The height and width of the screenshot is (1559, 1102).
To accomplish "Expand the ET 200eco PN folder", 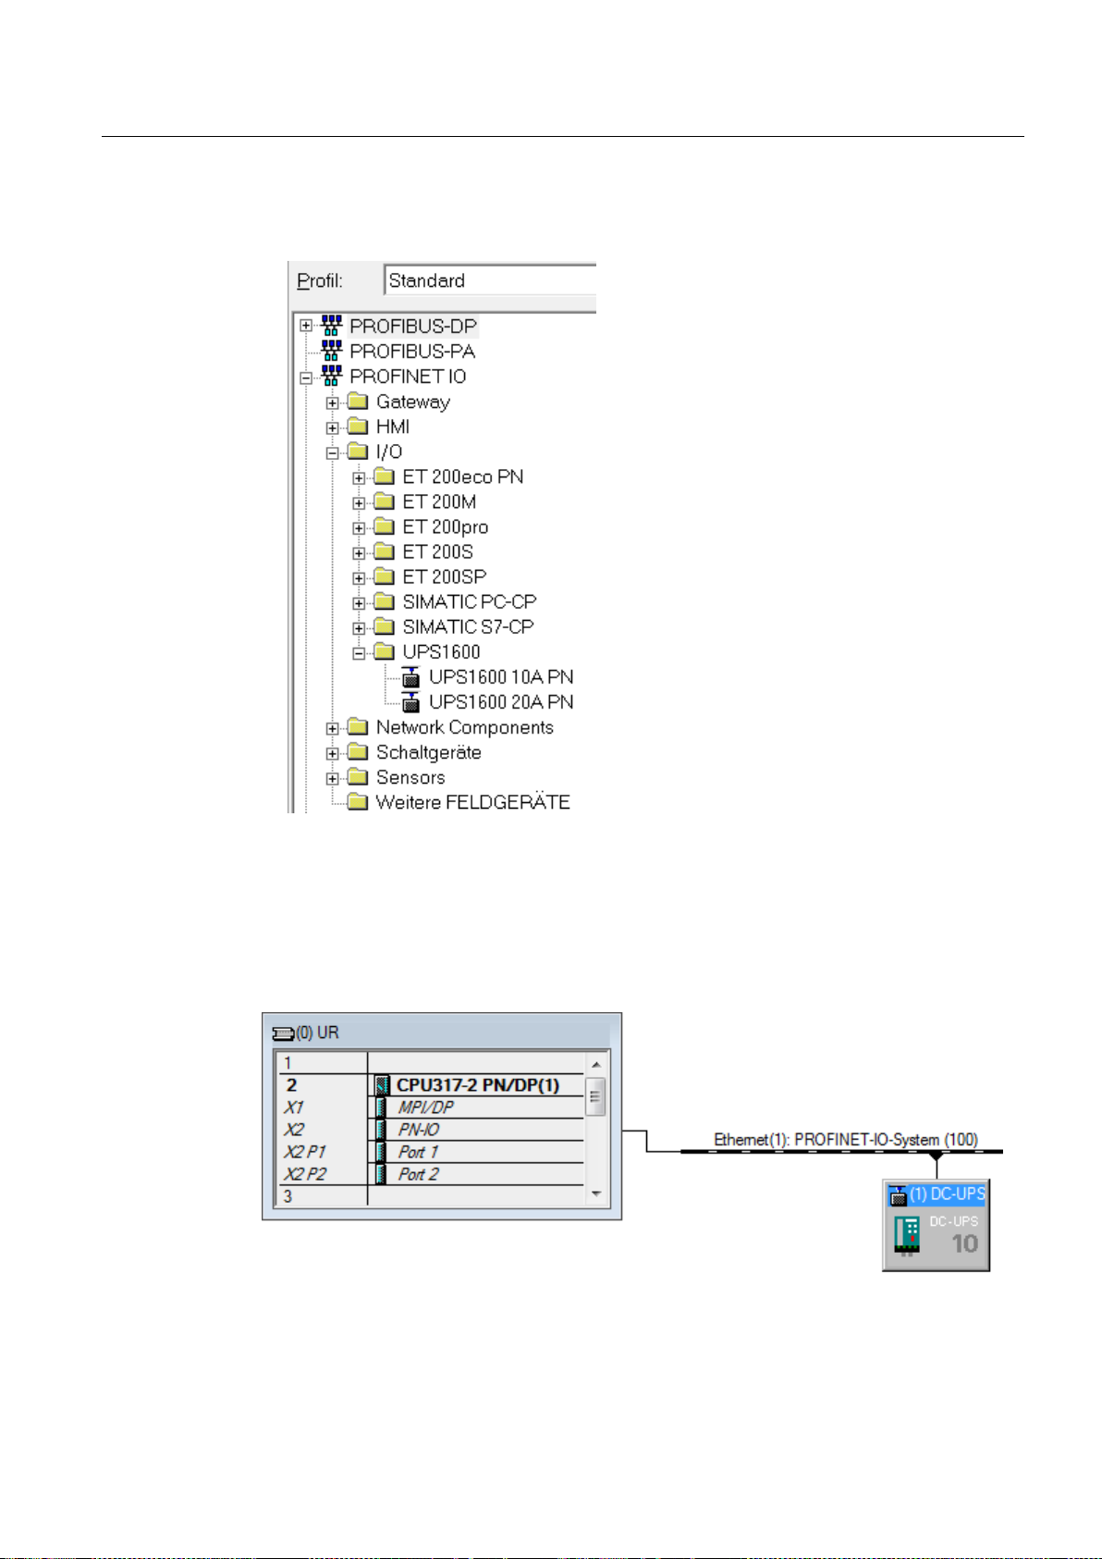I will click(359, 477).
